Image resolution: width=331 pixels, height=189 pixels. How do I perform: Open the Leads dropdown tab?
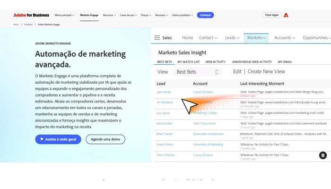tap(232, 37)
